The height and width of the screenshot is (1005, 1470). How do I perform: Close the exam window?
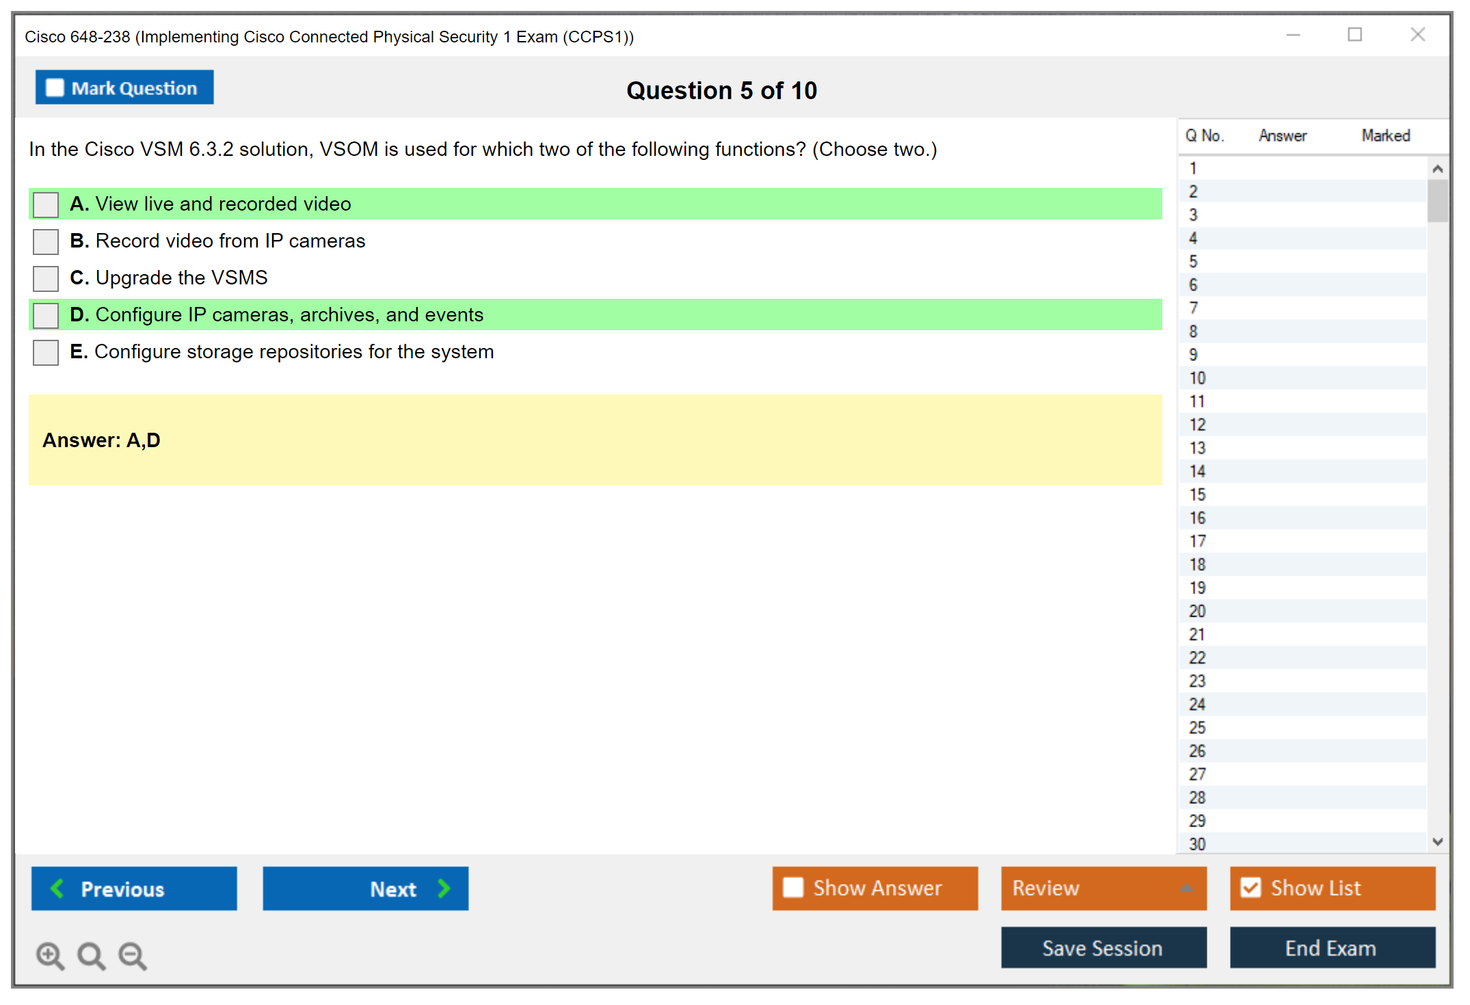[x=1417, y=35]
